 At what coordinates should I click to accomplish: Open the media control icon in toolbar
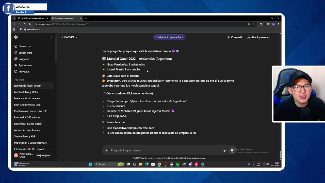click(x=268, y=24)
